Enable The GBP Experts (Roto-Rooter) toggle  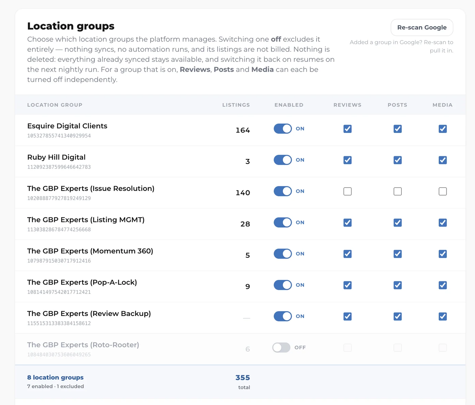coord(281,348)
